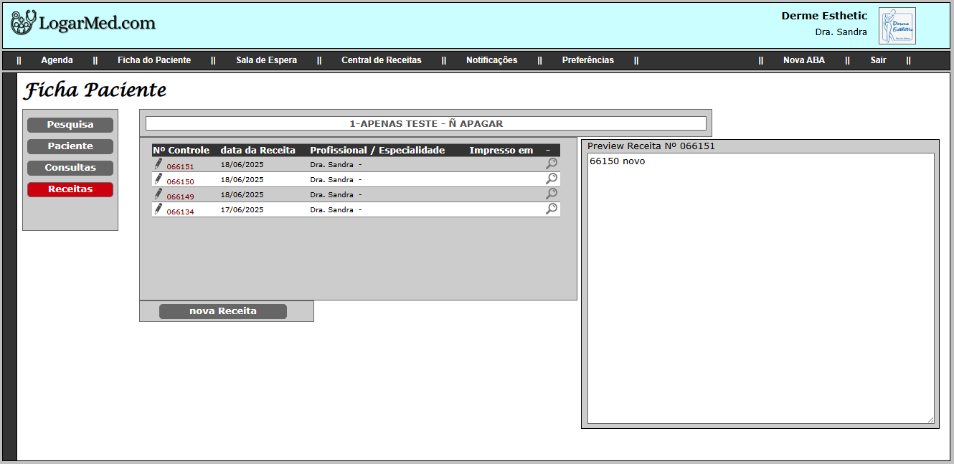Click the patient name field 1-APENAS TESTE
954x464 pixels.
click(x=426, y=123)
